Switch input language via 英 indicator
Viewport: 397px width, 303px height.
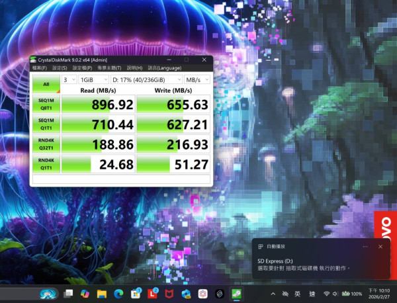tap(297, 294)
